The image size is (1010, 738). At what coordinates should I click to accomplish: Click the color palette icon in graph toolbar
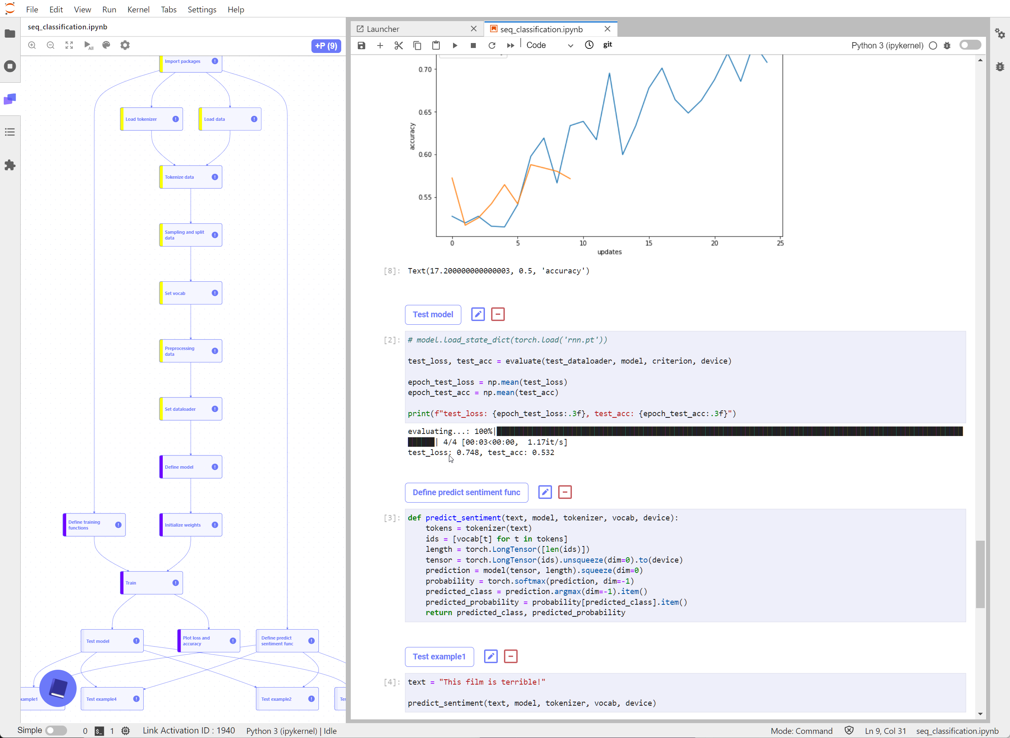click(x=106, y=45)
